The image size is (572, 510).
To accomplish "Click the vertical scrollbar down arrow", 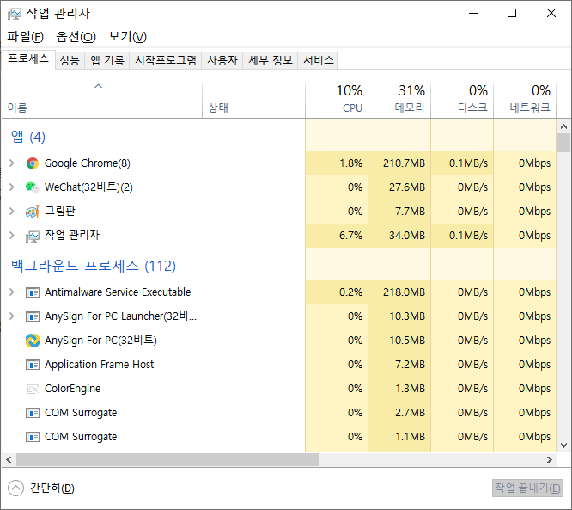I will point(564,445).
